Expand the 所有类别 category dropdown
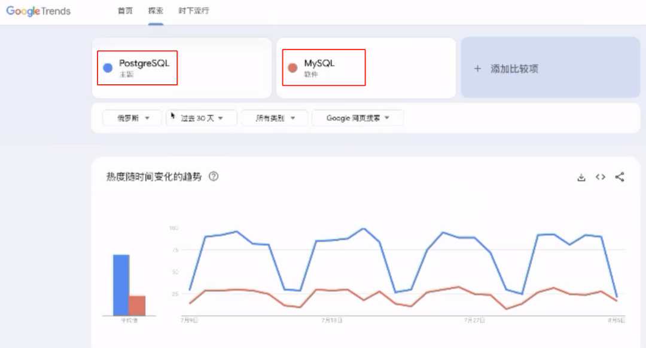The height and width of the screenshot is (348, 646). pos(275,118)
